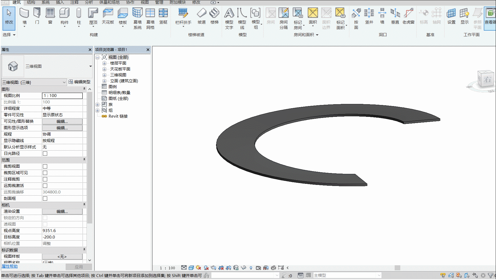The image size is (496, 280).
Task: Expand the 楼层平面 tree node
Action: 105,63
